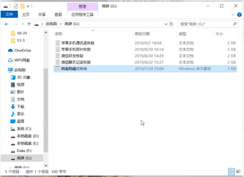Switch to details list view
Screen dimensions: 244x177
tap(231, 172)
